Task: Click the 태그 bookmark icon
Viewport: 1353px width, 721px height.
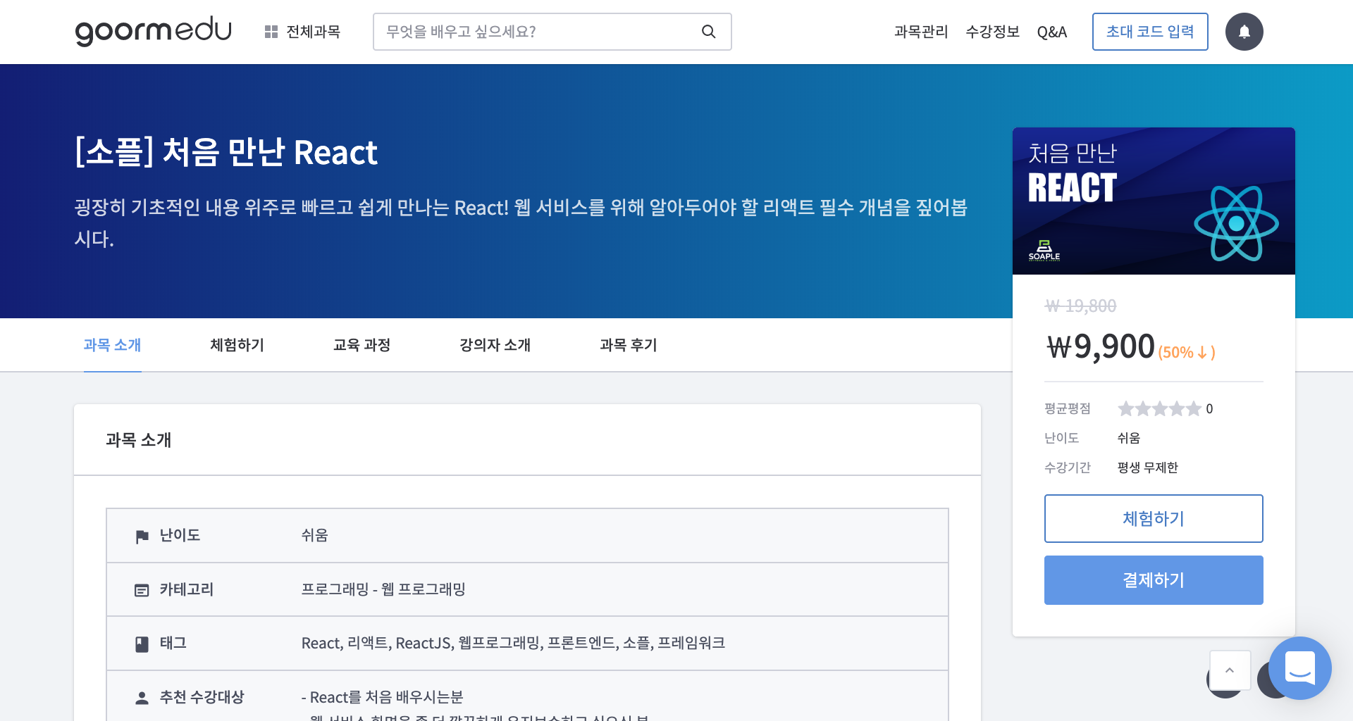Action: 142,644
